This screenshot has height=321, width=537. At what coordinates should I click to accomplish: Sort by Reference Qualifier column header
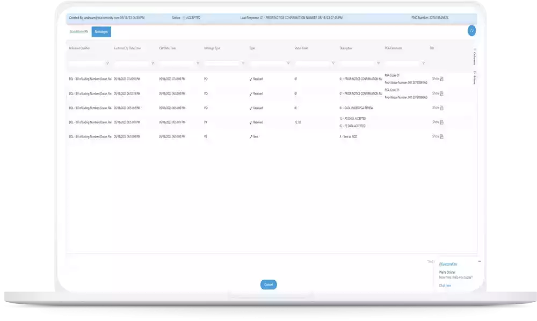(x=79, y=48)
